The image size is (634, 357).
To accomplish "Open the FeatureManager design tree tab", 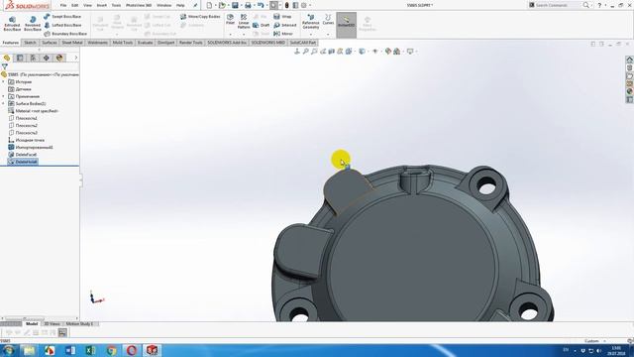I will [x=7, y=58].
